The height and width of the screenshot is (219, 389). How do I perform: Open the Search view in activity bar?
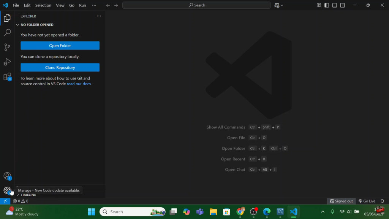7,33
